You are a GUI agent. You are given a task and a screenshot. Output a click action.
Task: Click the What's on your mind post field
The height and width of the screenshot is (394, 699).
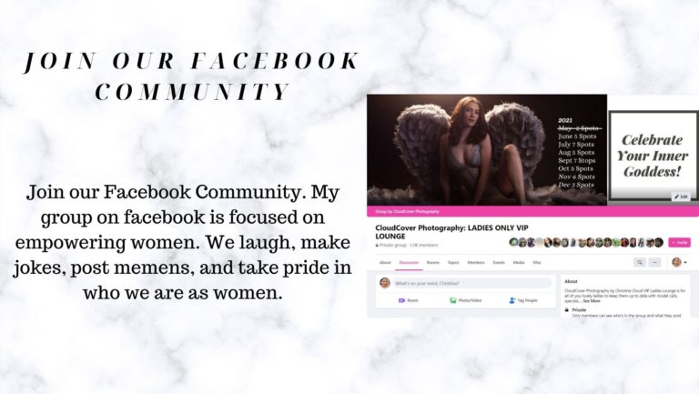pos(472,283)
